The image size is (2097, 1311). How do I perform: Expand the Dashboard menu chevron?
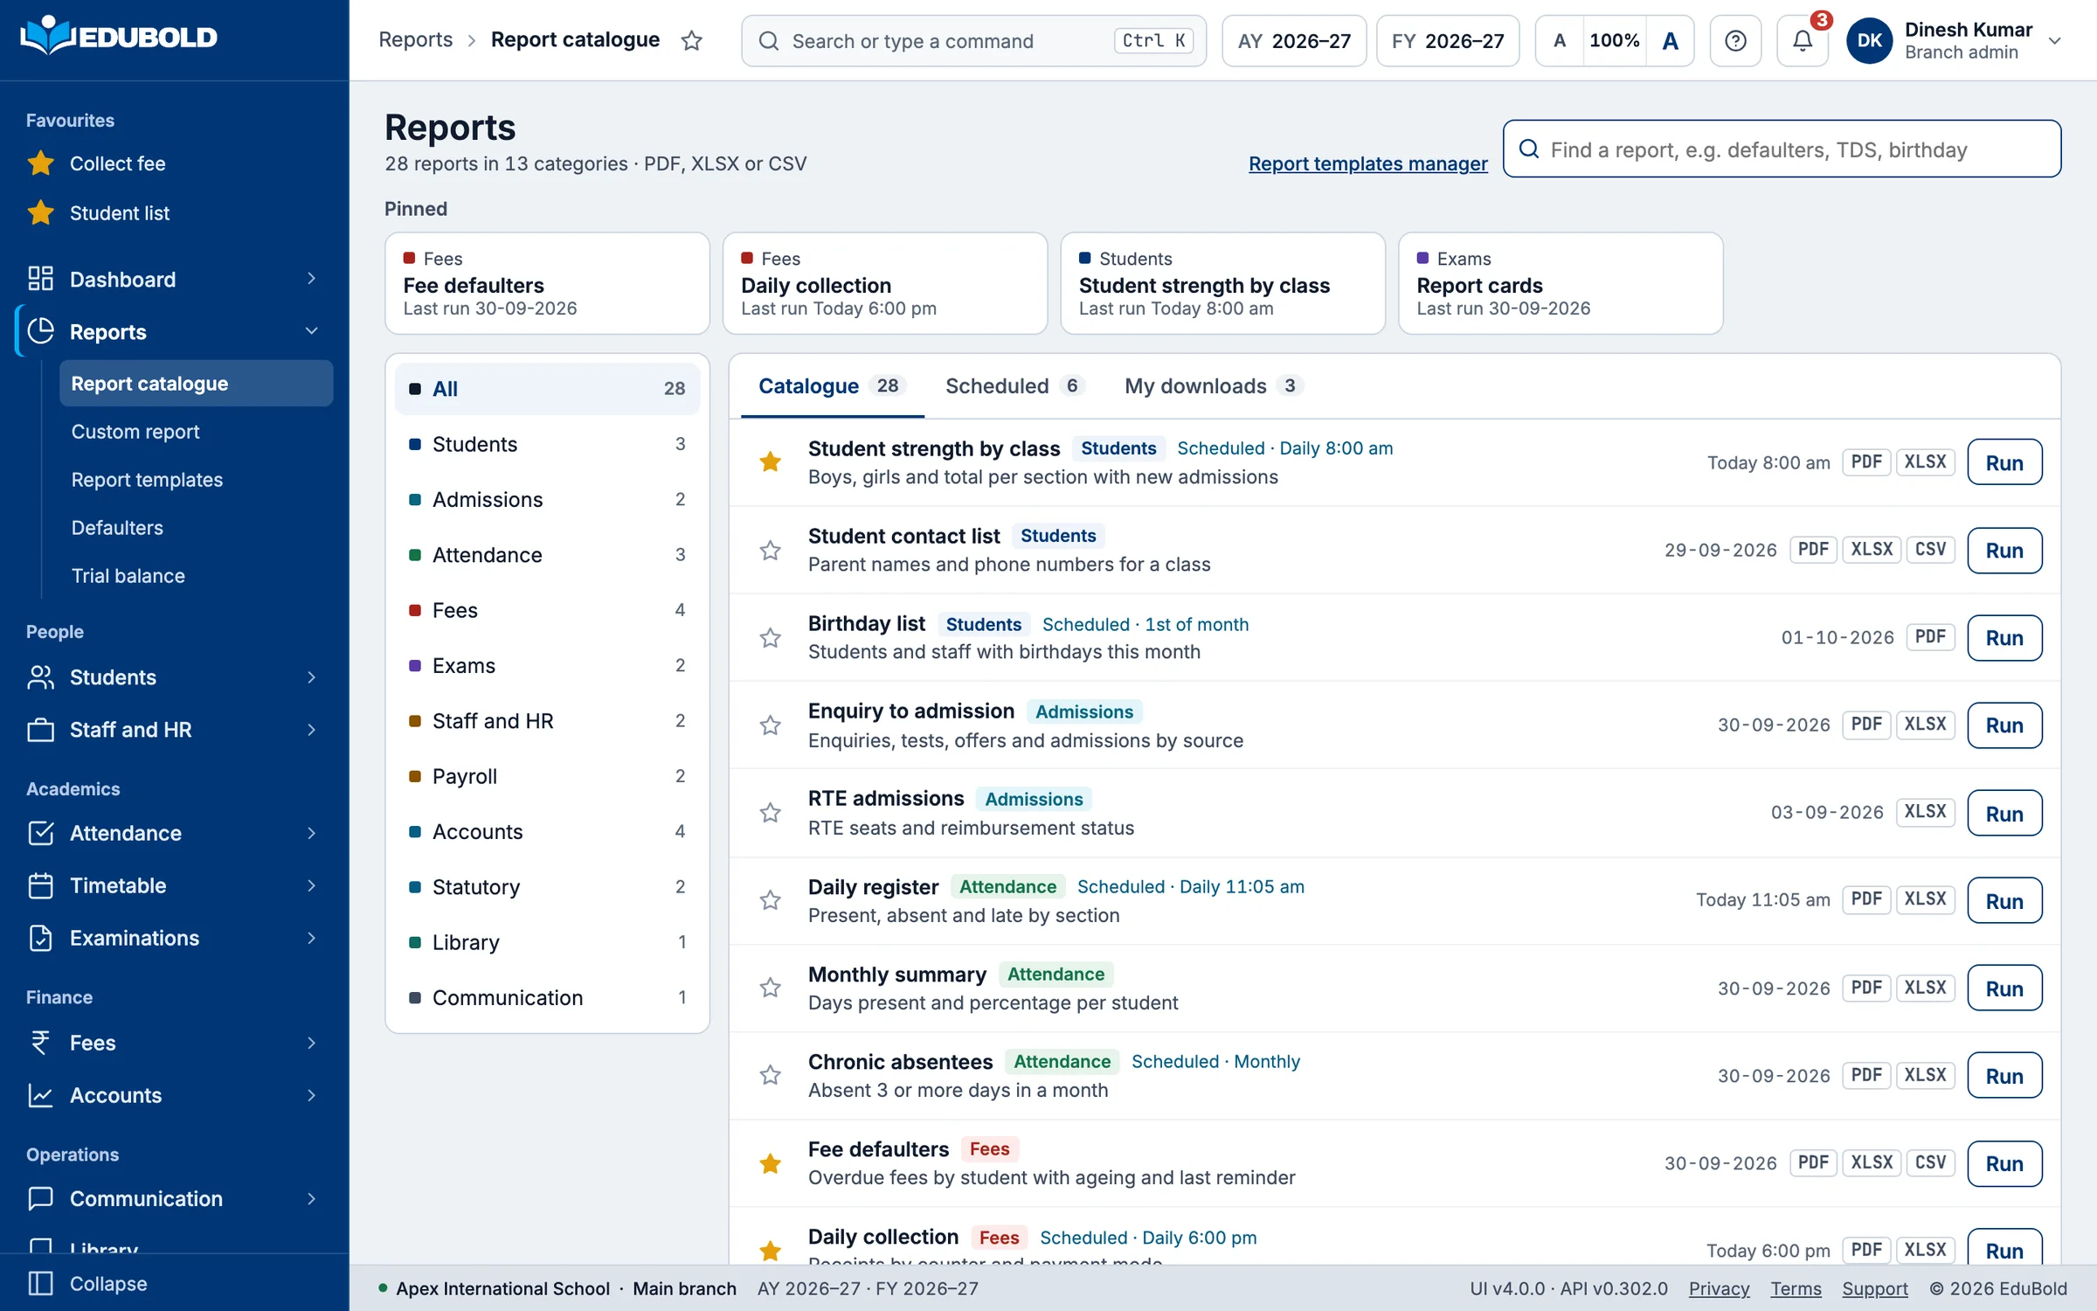(x=311, y=279)
